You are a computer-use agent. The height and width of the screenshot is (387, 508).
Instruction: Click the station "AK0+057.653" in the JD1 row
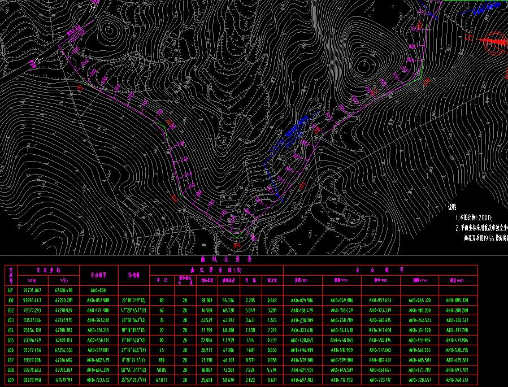[380, 300]
